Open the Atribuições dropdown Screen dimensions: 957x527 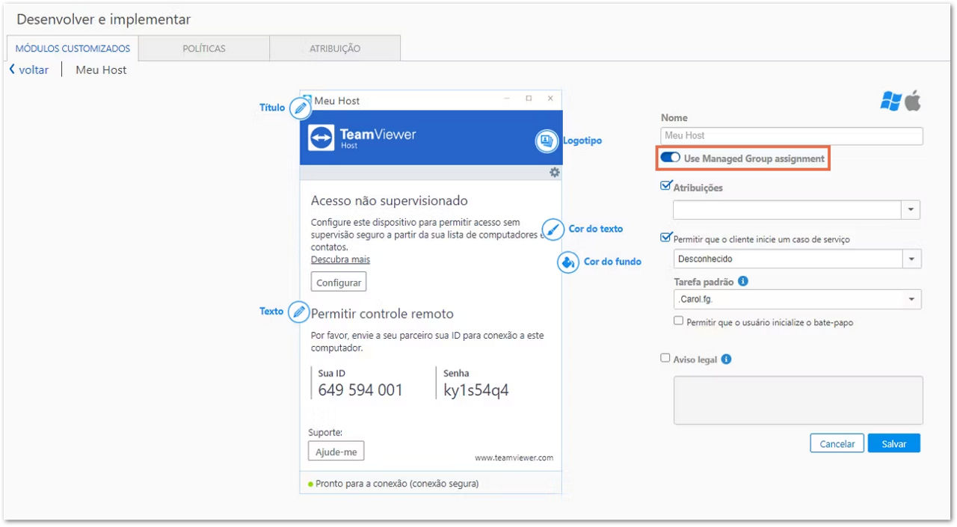[x=910, y=210]
